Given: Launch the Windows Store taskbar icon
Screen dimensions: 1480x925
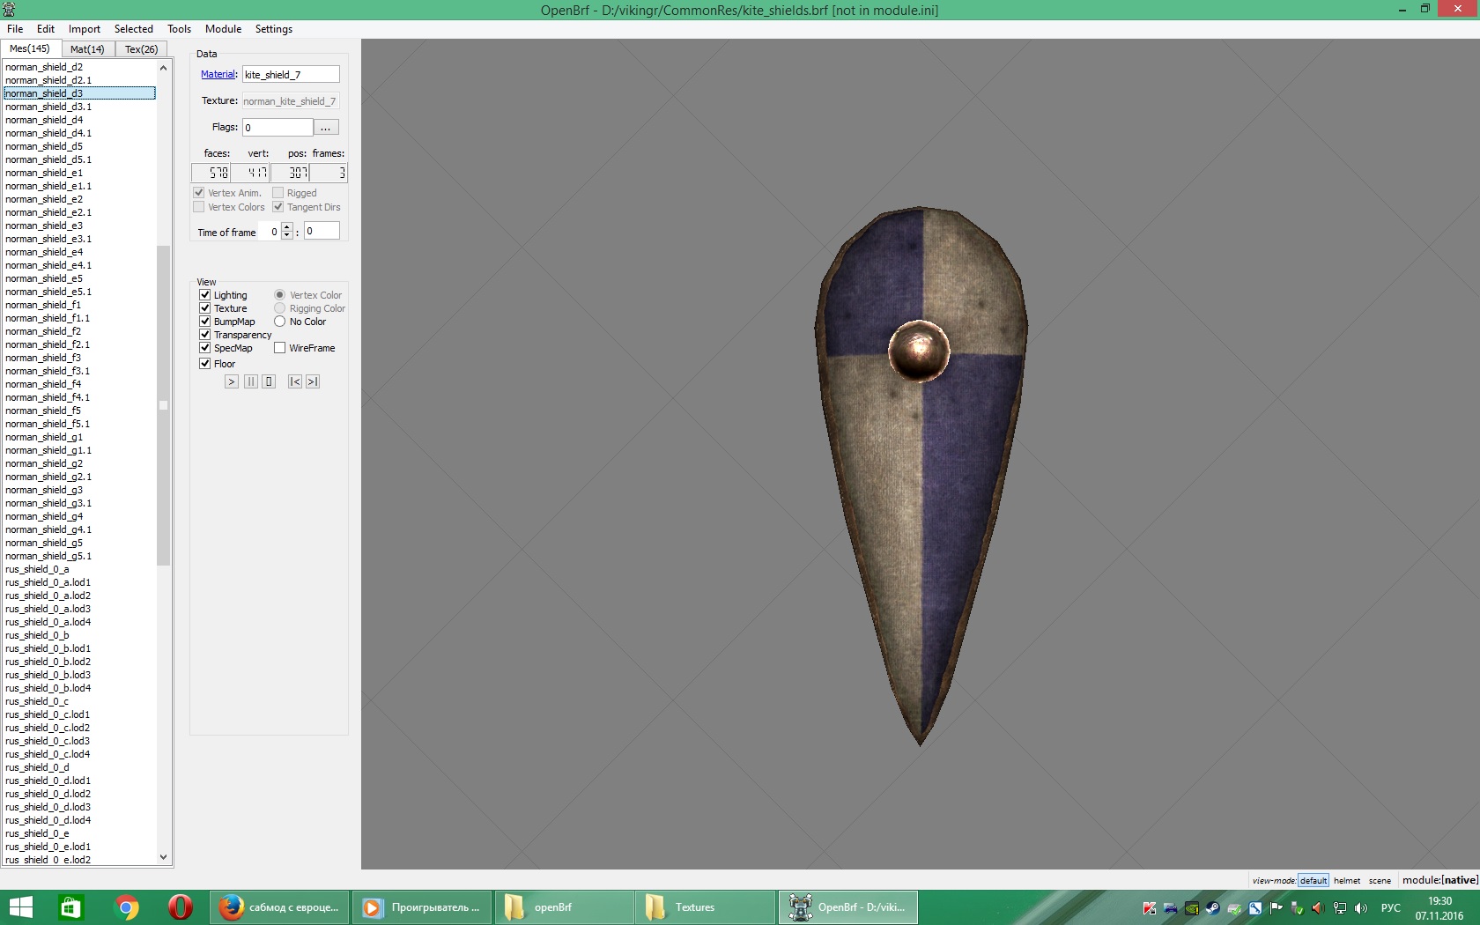Looking at the screenshot, I should click(70, 907).
